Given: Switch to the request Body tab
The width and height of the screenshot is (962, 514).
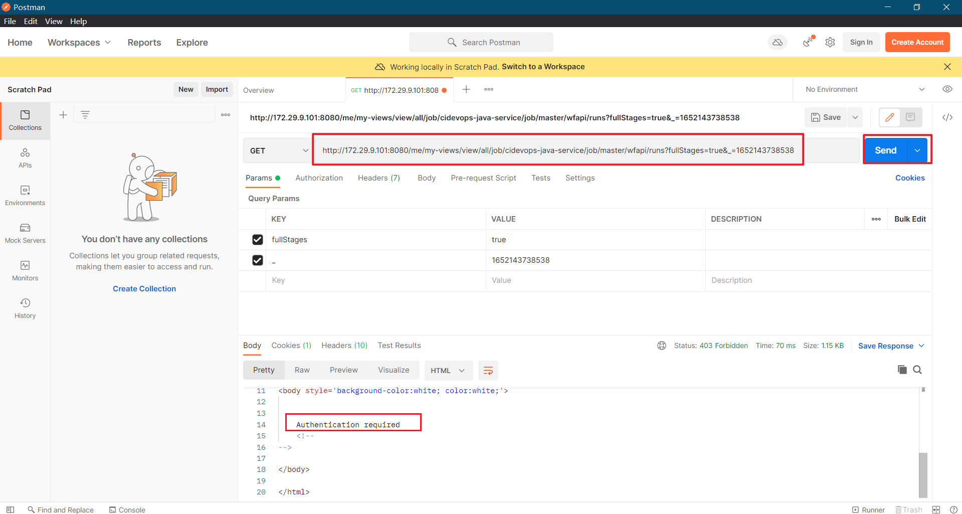Looking at the screenshot, I should pos(427,178).
